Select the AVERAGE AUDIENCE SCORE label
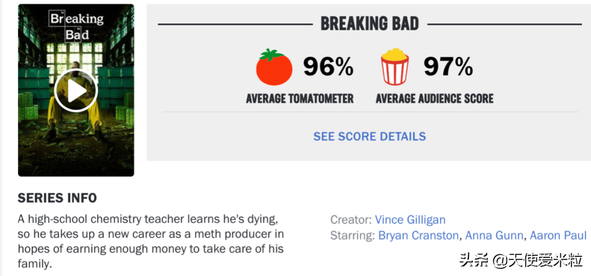This screenshot has height=276, width=591. pos(434,99)
